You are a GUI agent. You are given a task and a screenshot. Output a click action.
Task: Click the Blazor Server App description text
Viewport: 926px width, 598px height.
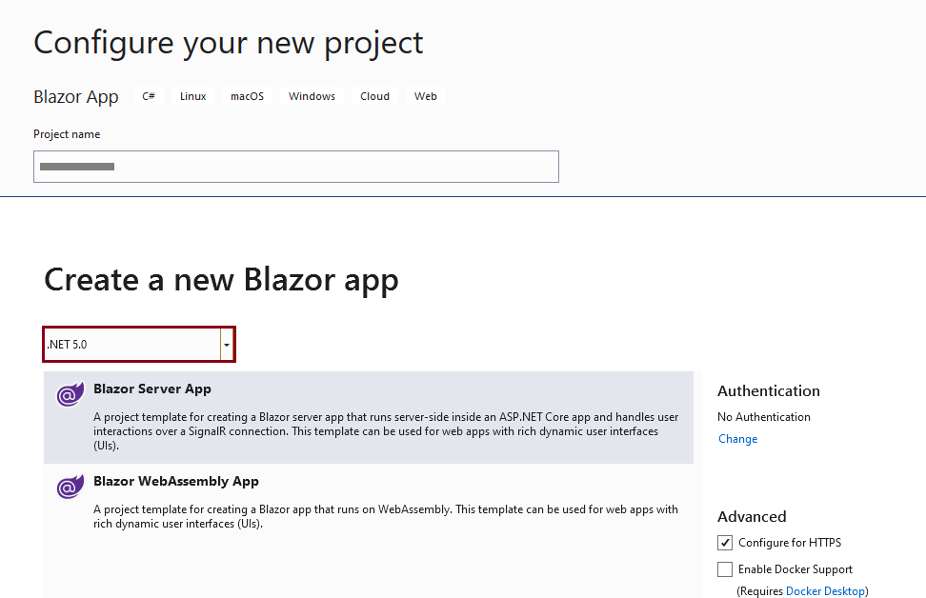(x=386, y=431)
